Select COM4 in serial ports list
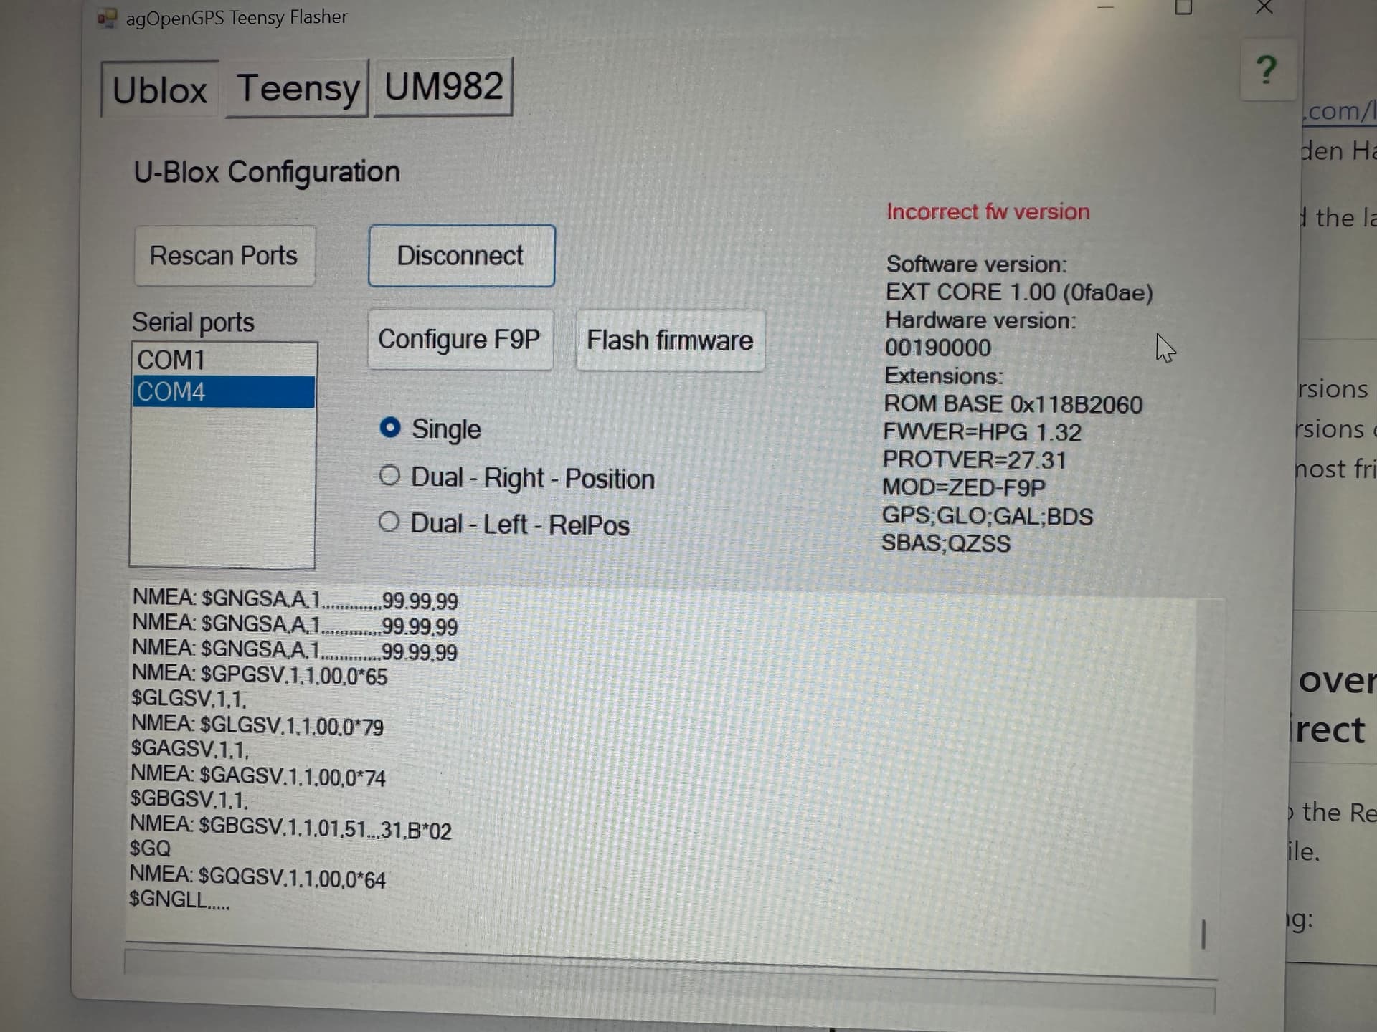1377x1032 pixels. [x=223, y=392]
